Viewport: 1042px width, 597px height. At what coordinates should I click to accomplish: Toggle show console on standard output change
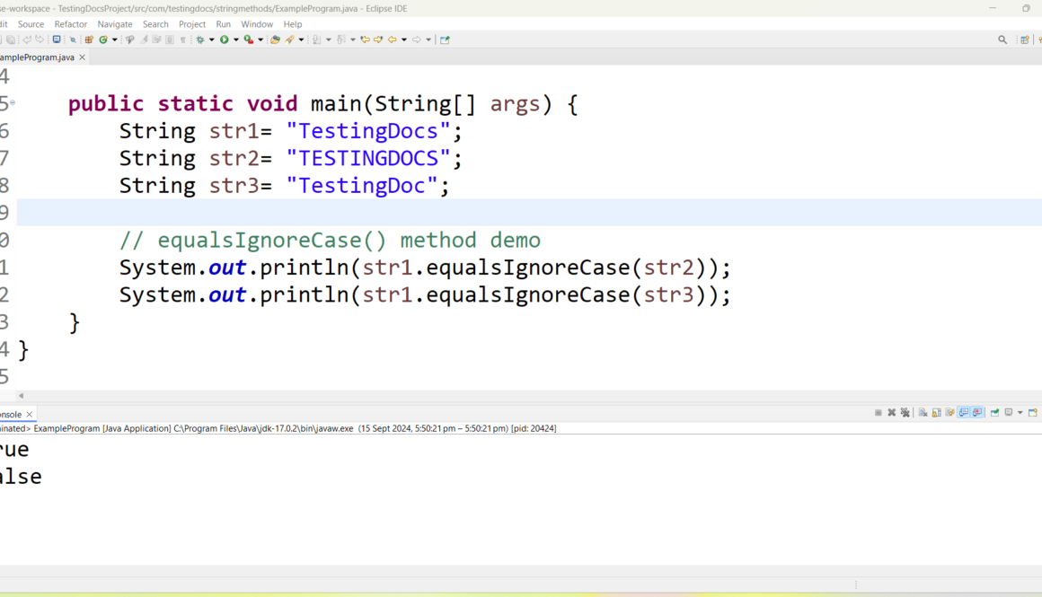tap(964, 413)
